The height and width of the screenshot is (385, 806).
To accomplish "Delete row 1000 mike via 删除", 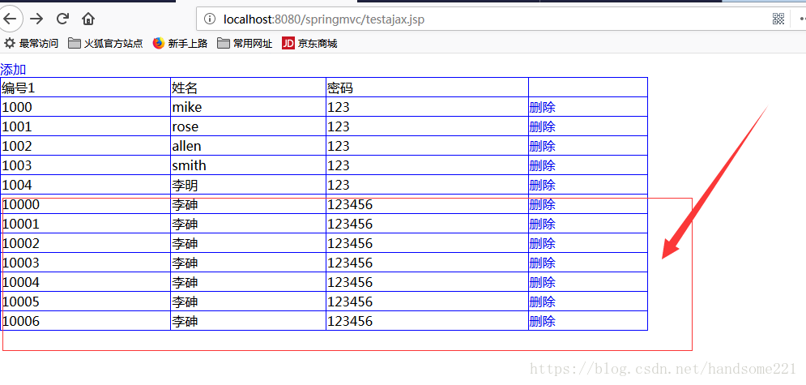I will 542,108.
